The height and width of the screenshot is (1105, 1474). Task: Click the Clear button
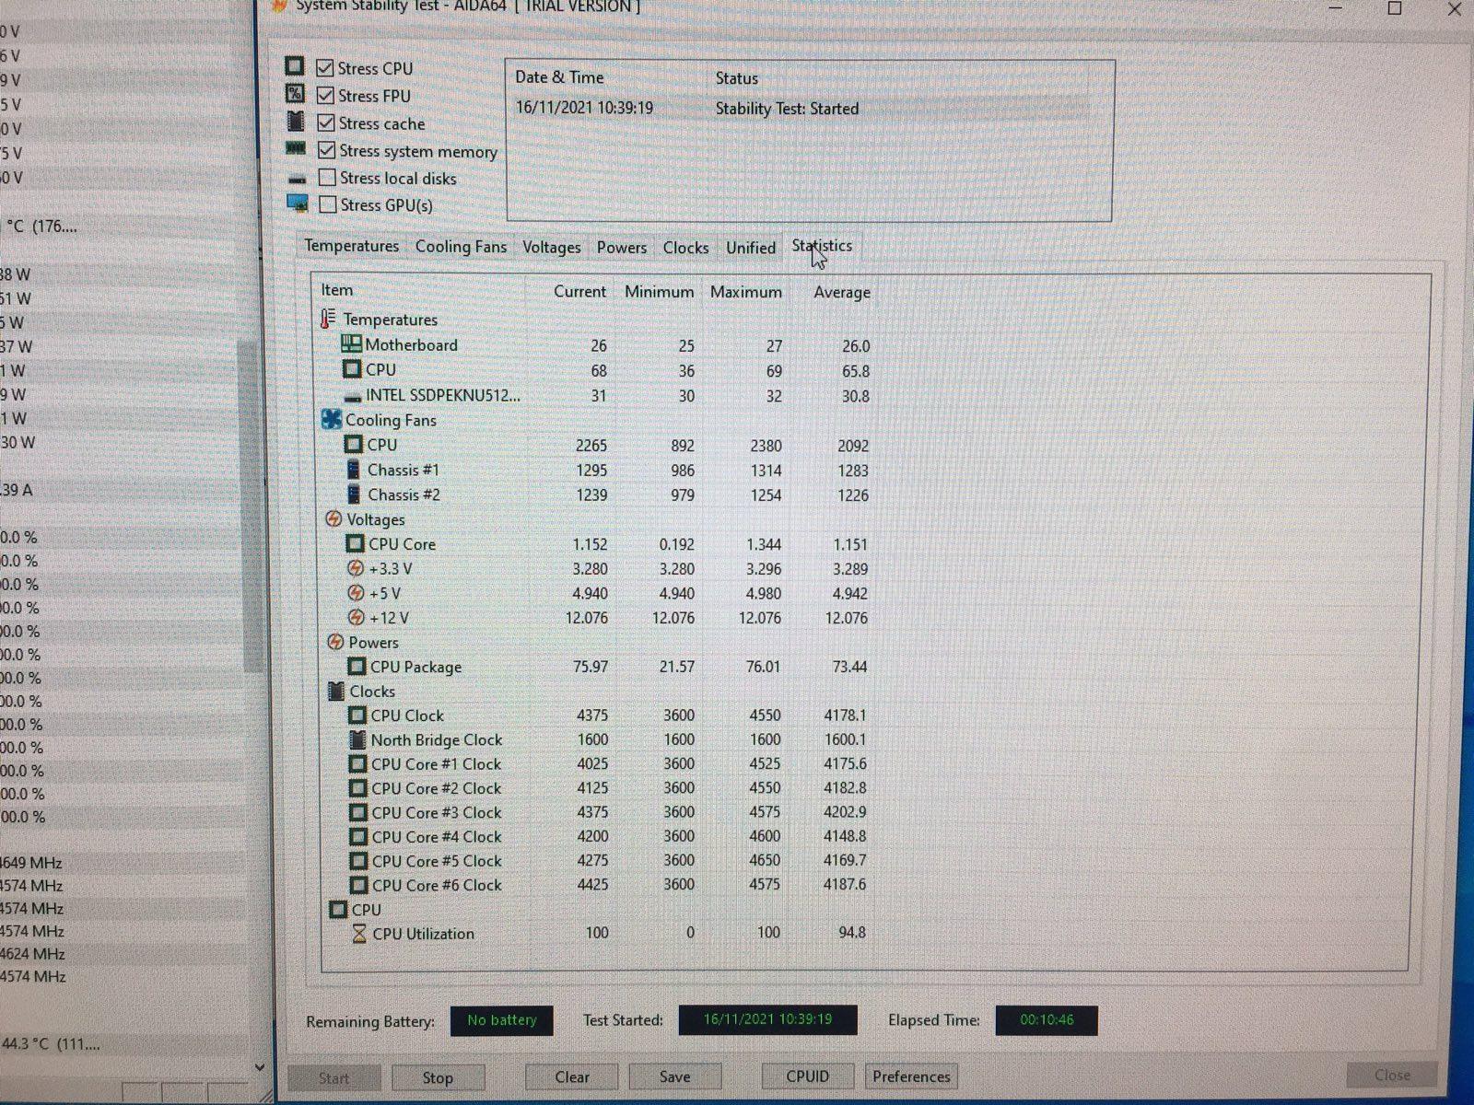[572, 1076]
